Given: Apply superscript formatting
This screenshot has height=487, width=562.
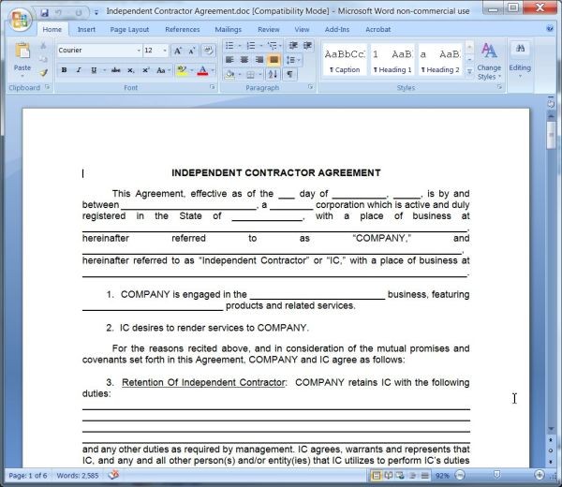Looking at the screenshot, I should pos(146,70).
